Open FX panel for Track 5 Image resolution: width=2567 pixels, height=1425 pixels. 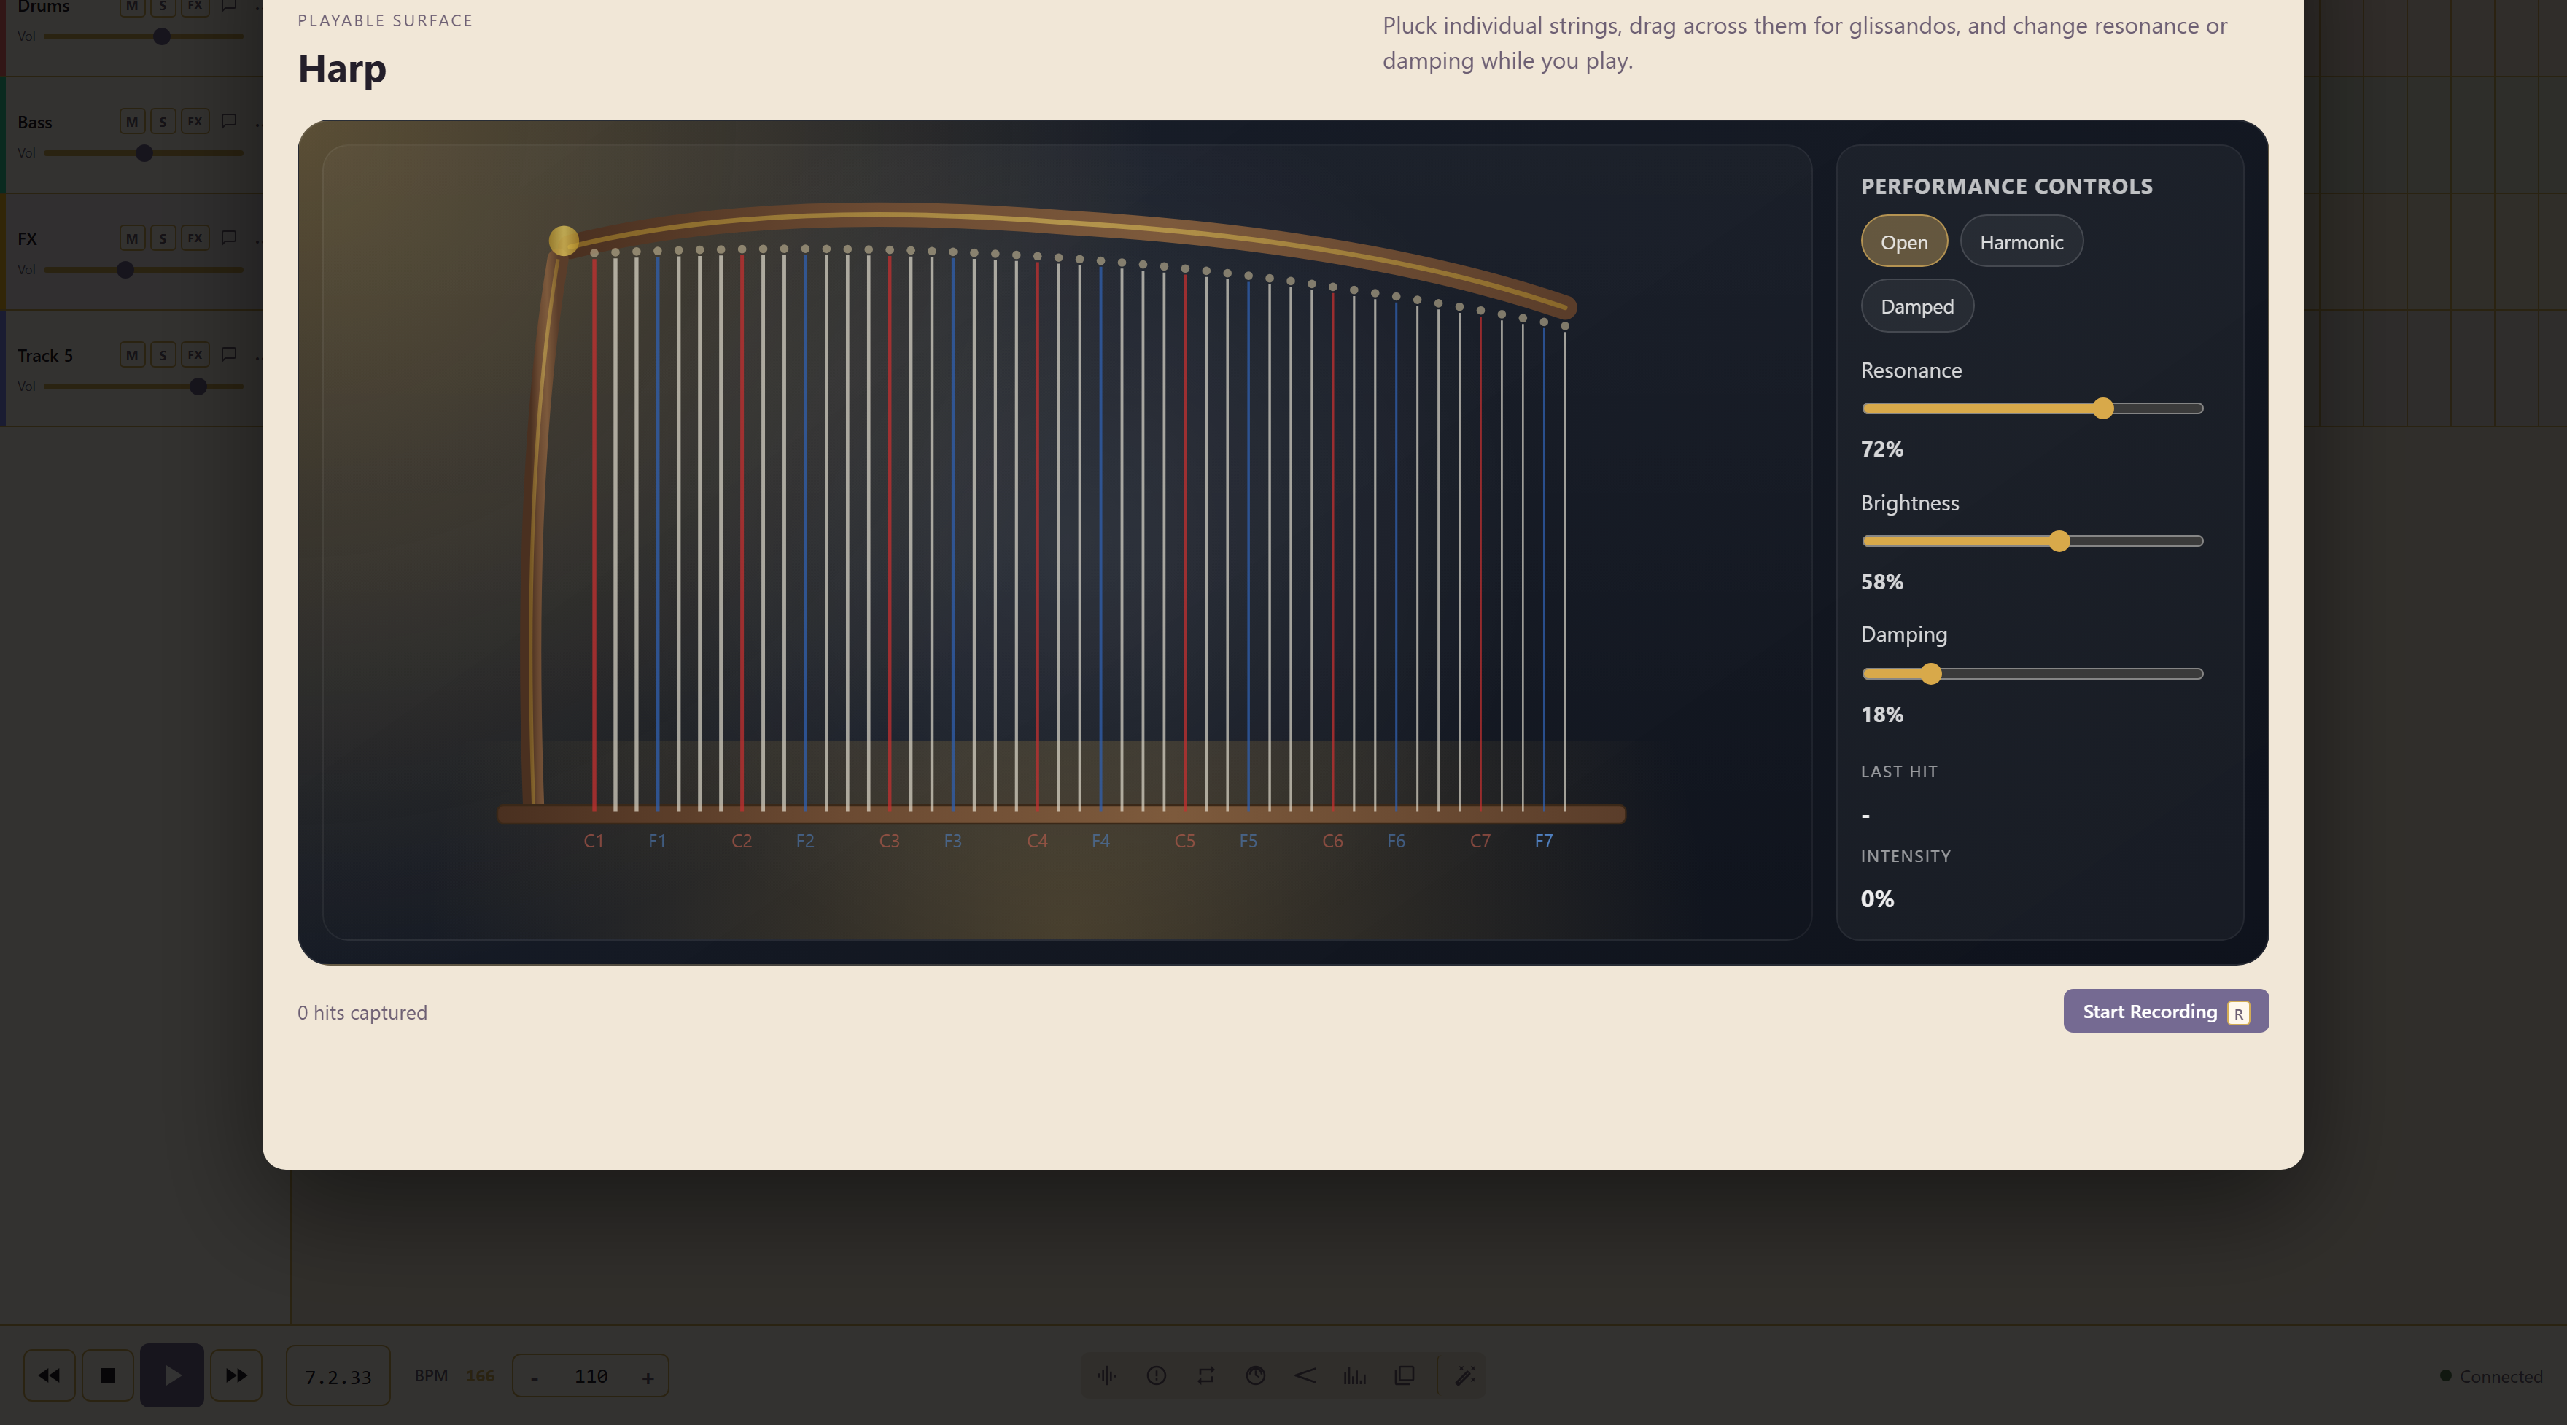[x=195, y=354]
